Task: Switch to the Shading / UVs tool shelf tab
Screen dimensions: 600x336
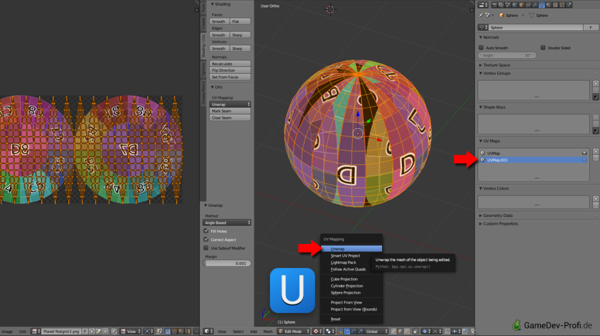Action: point(203,46)
